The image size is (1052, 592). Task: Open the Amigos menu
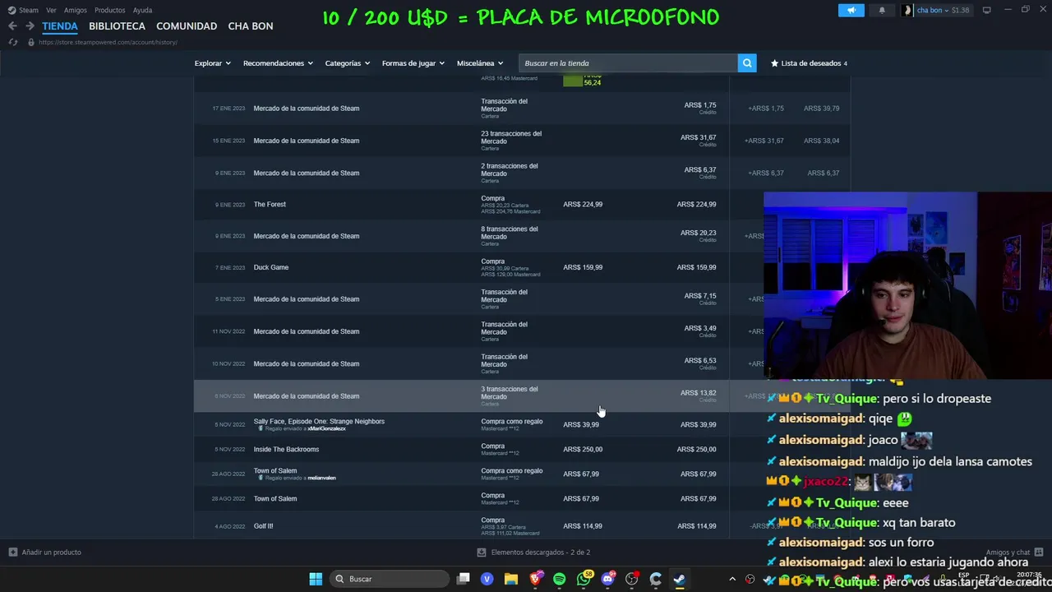(x=76, y=10)
